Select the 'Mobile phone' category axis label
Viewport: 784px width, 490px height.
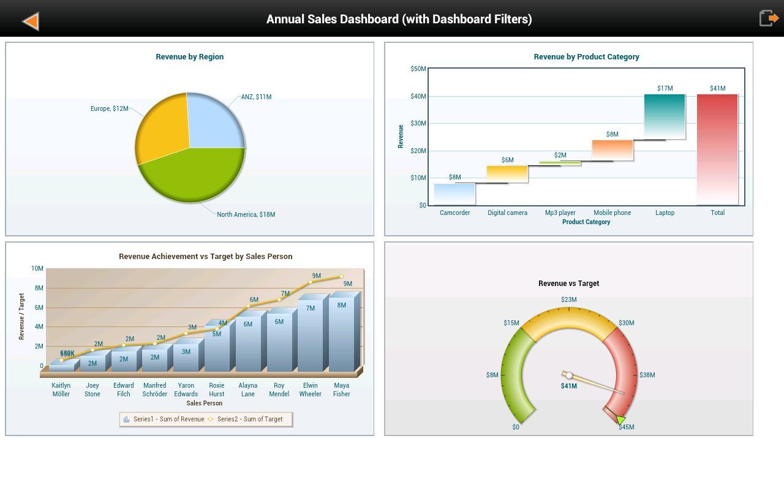click(612, 213)
